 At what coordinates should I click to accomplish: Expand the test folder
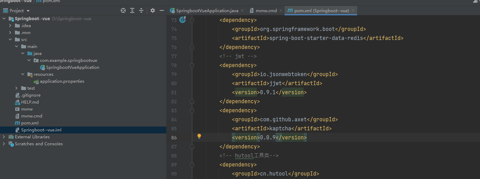click(17, 88)
